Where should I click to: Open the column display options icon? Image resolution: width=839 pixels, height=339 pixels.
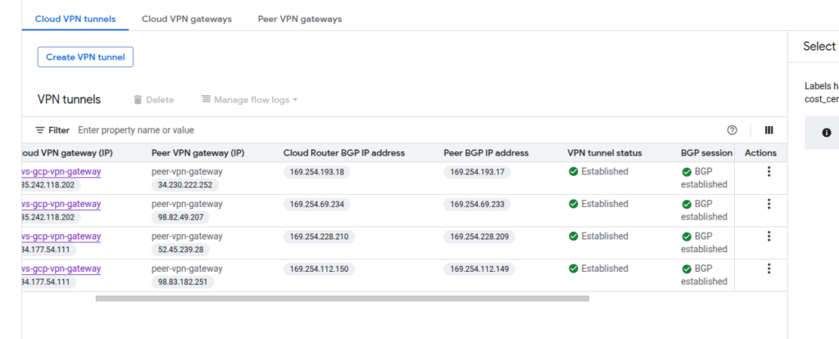pos(769,130)
